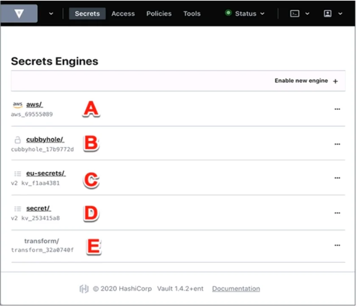Expand the Status dropdown

pos(245,14)
